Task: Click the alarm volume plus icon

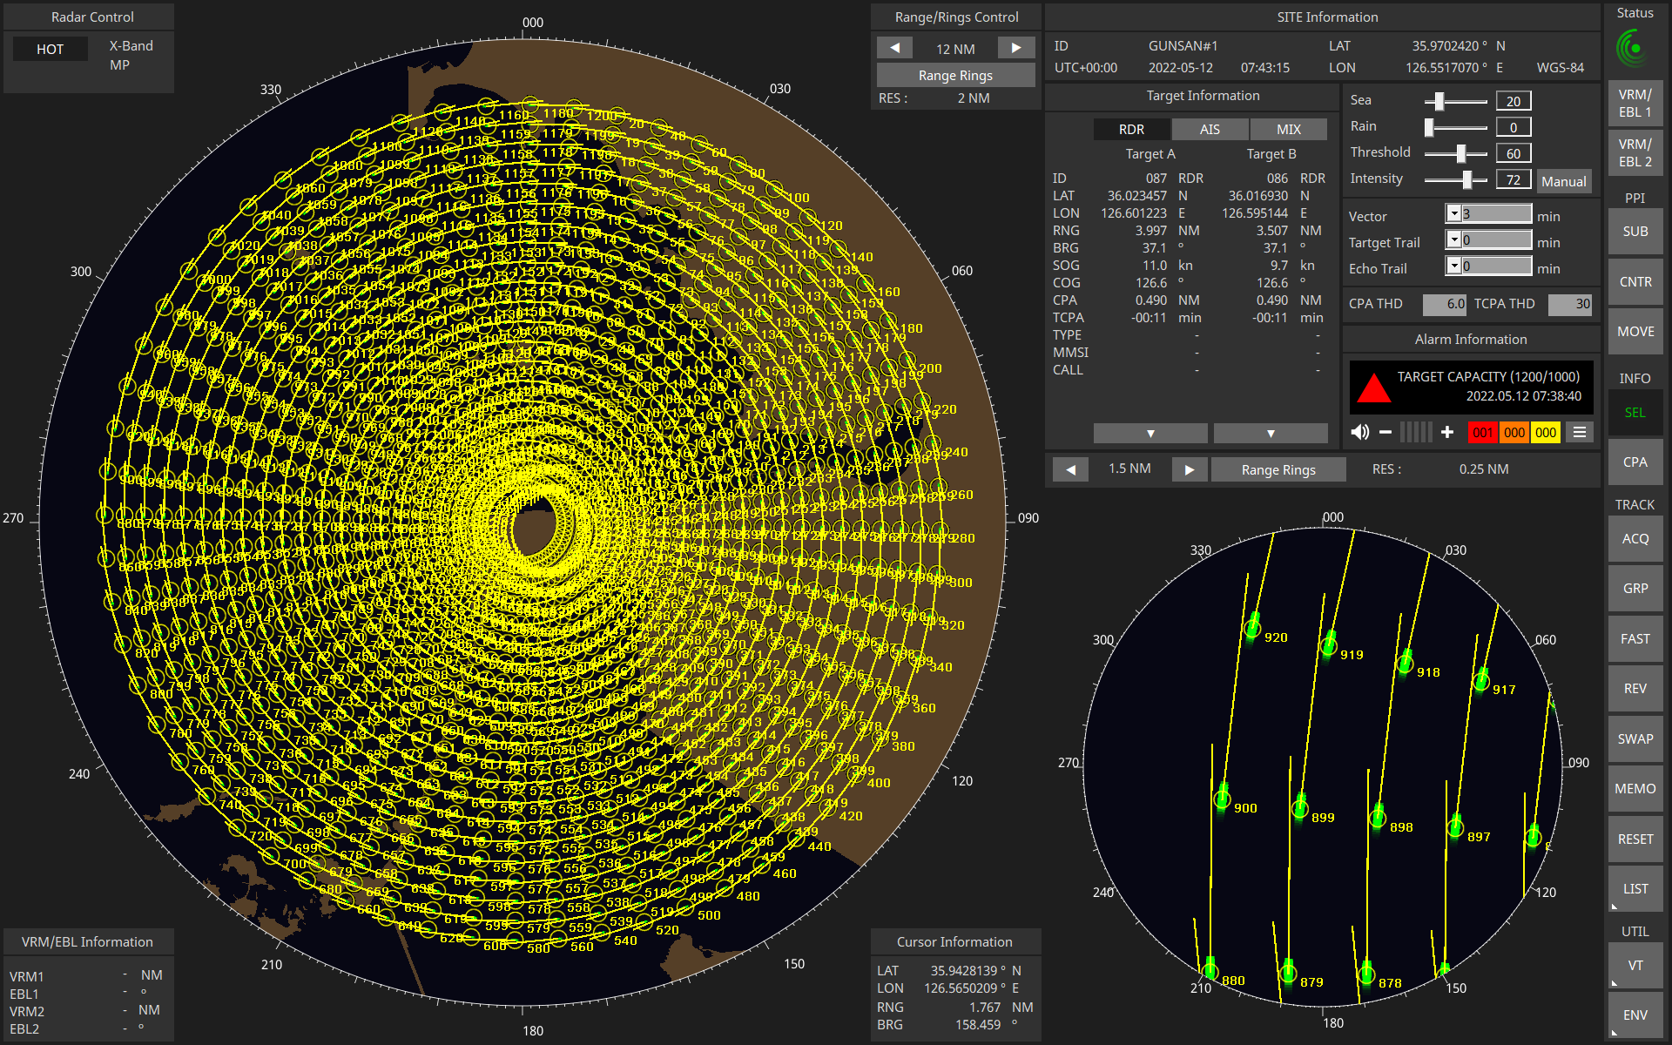Action: [1447, 432]
